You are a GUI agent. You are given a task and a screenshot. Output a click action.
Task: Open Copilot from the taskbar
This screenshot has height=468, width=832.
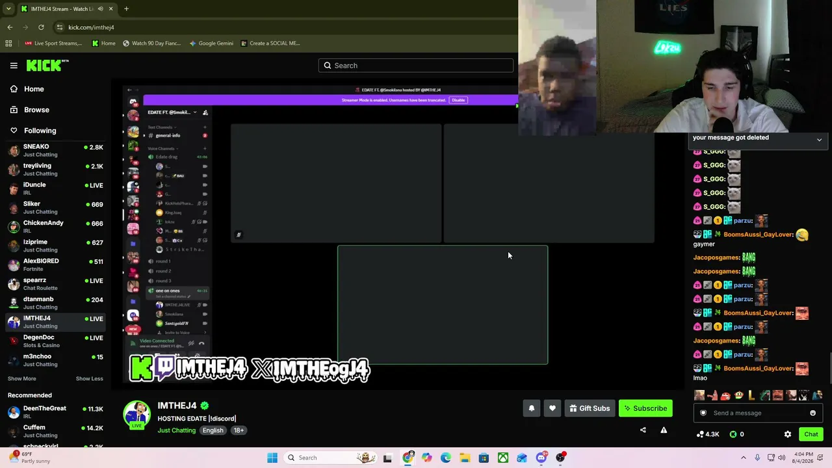pos(426,458)
